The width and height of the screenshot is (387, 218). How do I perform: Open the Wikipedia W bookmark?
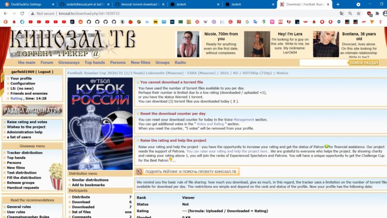pos(205,22)
